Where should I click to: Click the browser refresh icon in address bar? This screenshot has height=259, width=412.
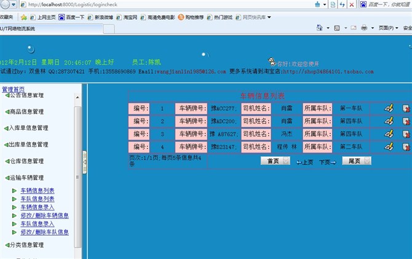341,4
